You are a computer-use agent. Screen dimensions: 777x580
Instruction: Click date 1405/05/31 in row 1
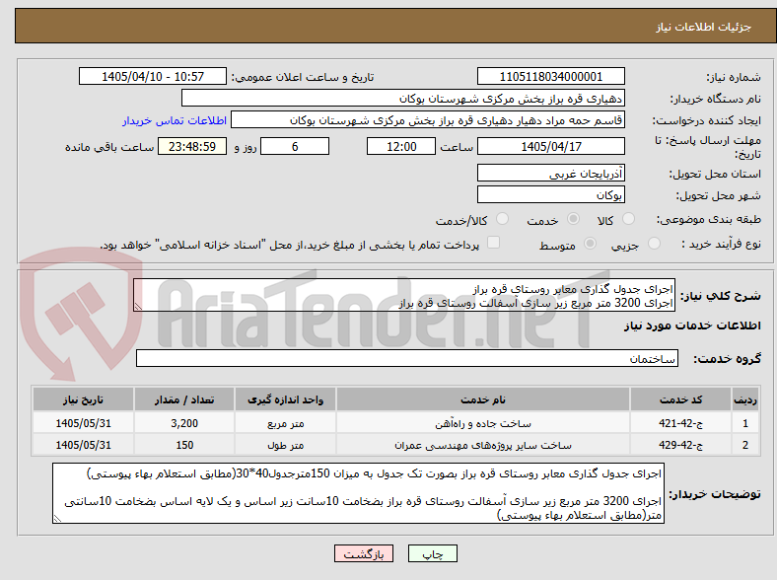(x=83, y=423)
